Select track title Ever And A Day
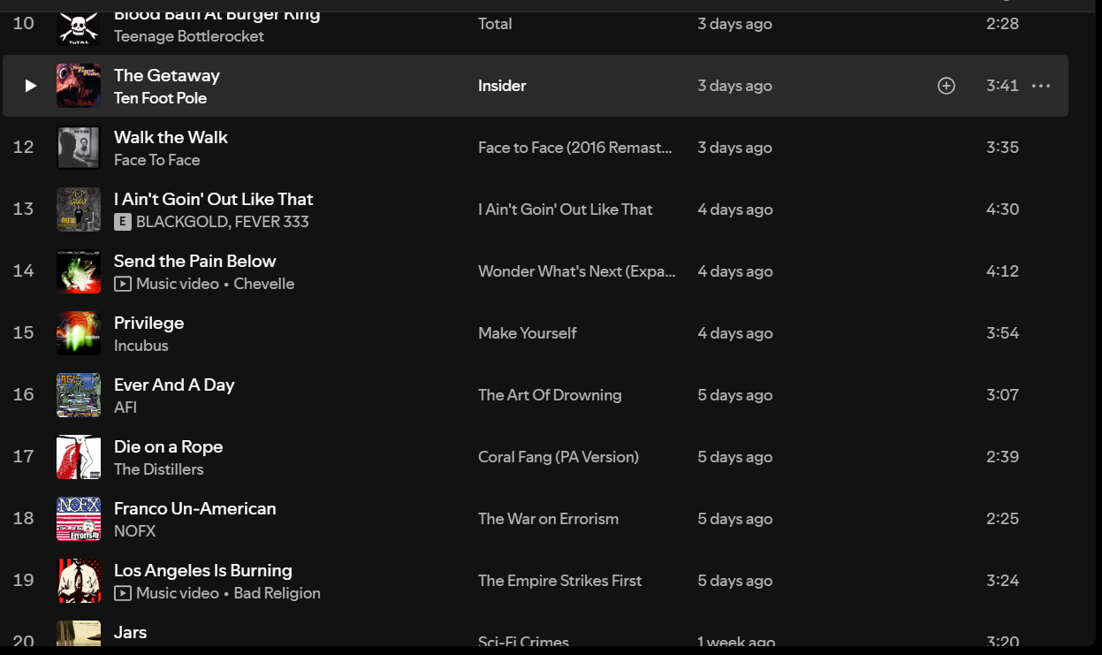Image resolution: width=1102 pixels, height=655 pixels. click(x=174, y=385)
